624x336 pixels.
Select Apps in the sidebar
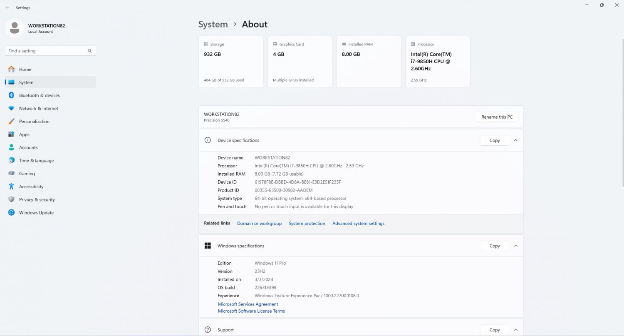50,134
